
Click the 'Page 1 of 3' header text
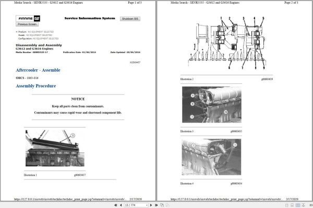pyautogui.click(x=135, y=3)
